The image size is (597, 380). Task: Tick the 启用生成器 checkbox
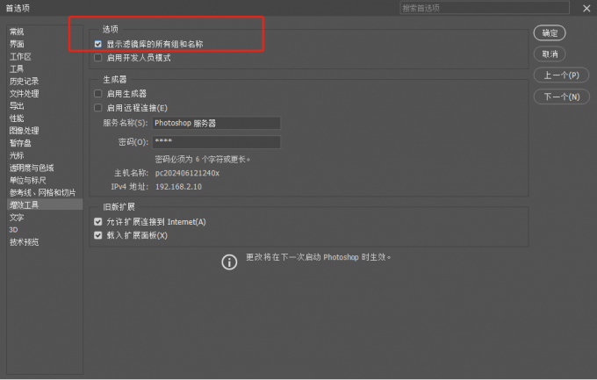(98, 94)
